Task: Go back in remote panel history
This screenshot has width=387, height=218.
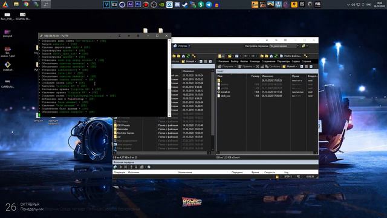Action: (246, 56)
